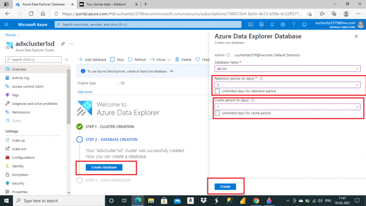Open the notifications bell
This screenshot has width=366, height=206.
click(272, 24)
